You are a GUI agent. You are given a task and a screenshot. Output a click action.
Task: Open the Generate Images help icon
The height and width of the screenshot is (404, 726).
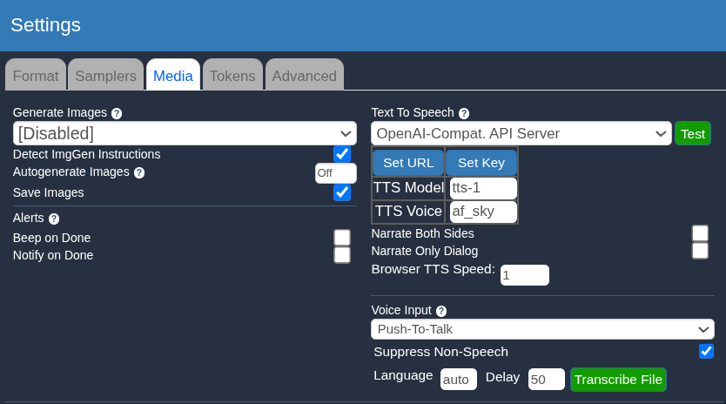(x=117, y=113)
